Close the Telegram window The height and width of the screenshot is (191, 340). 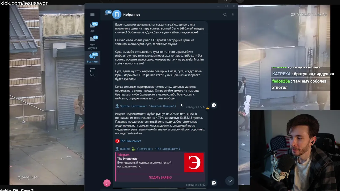[234, 6]
